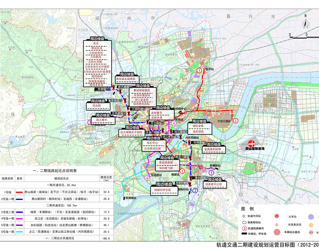319x250 pixels.
Task: Click the cyan swatch in 6号线一期 row
Action: (19, 232)
